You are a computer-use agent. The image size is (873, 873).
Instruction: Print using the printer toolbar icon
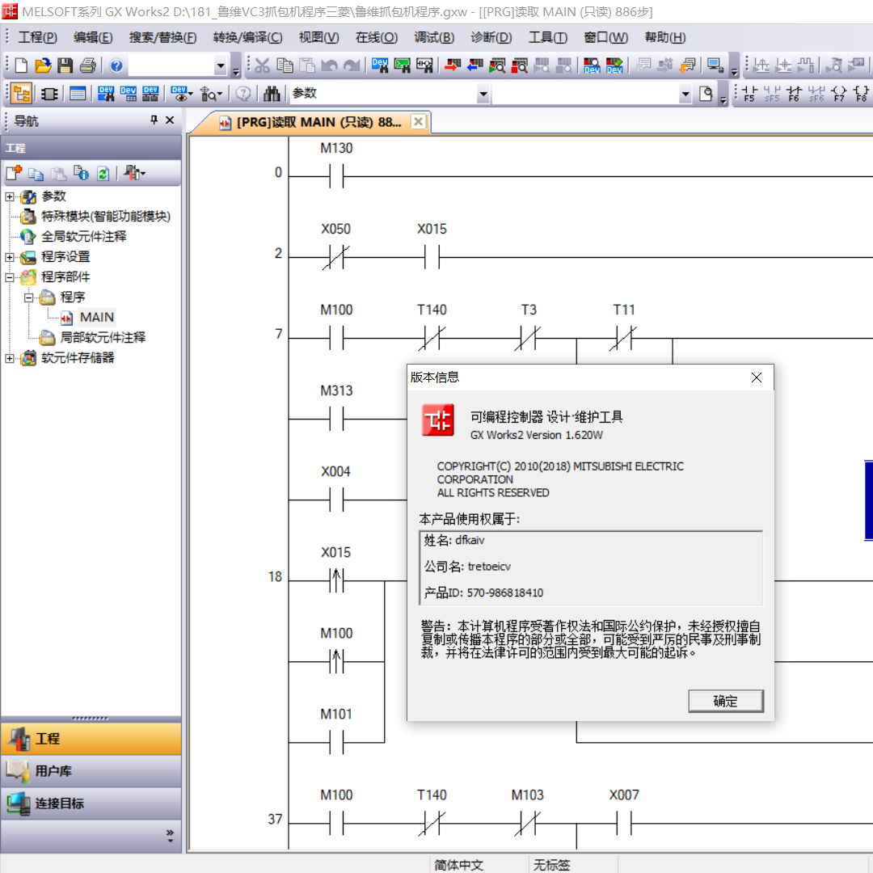coord(88,65)
